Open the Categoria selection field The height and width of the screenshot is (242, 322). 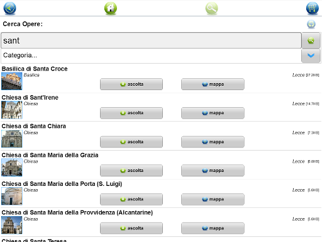click(151, 55)
